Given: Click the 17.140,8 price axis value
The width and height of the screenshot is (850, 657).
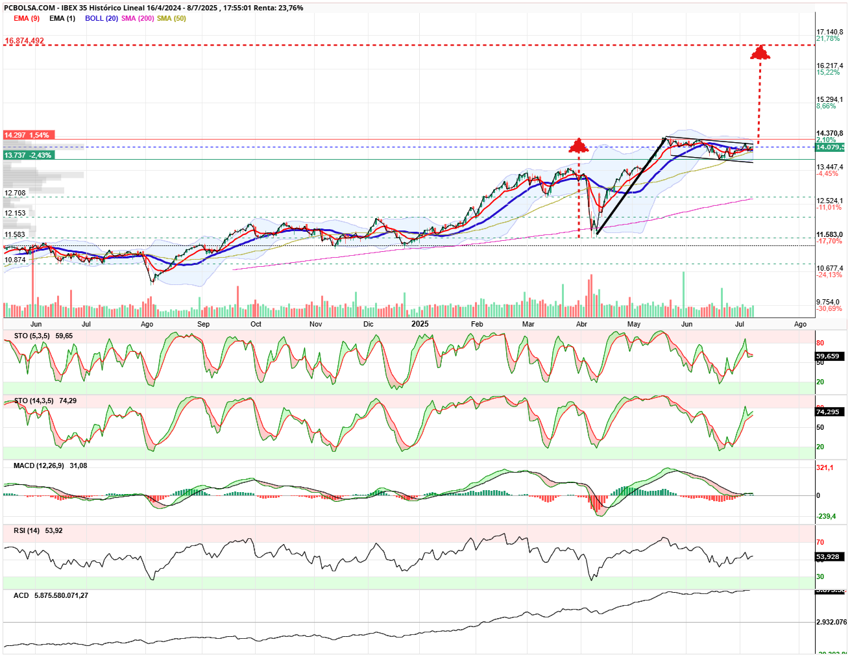Looking at the screenshot, I should pos(830,32).
